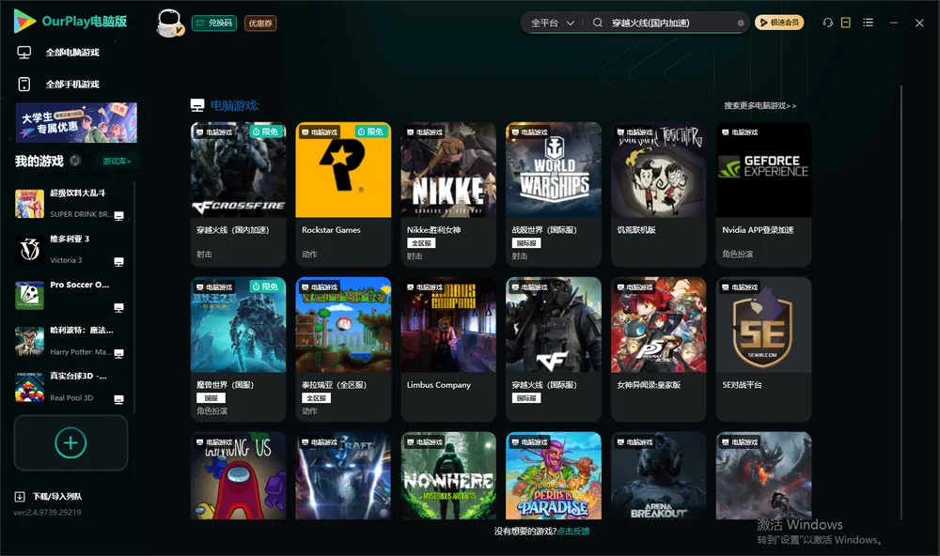940x556 pixels.
Task: Click the 电脑游戏 section header icon
Action: pos(197,106)
